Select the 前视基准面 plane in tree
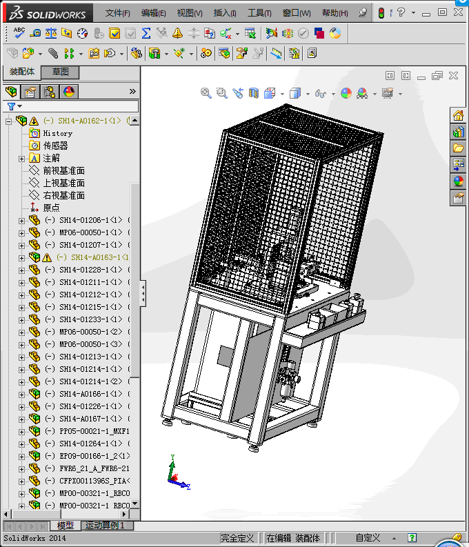The height and width of the screenshot is (547, 469). [x=63, y=171]
